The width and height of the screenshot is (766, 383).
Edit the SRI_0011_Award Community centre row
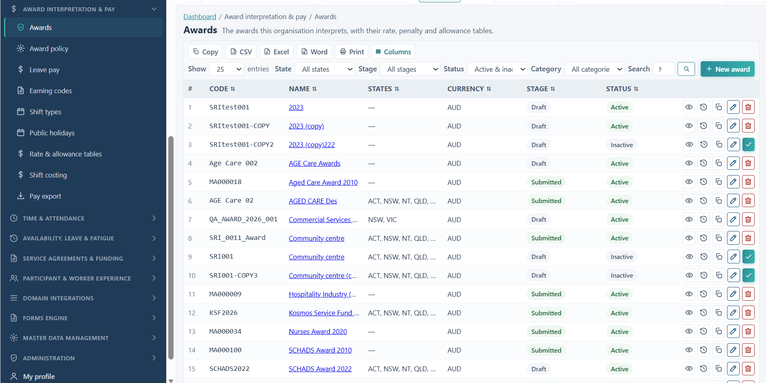click(733, 238)
